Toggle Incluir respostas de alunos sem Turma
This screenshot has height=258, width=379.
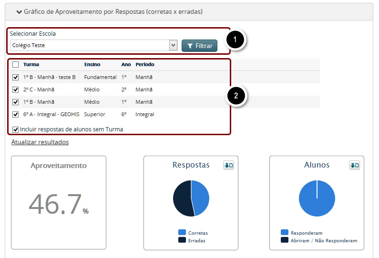[x=16, y=129]
